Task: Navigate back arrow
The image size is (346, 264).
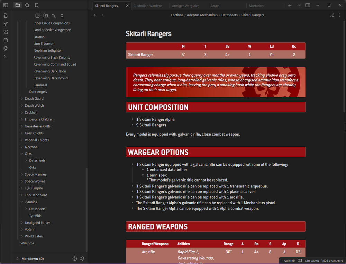Action: (95, 15)
